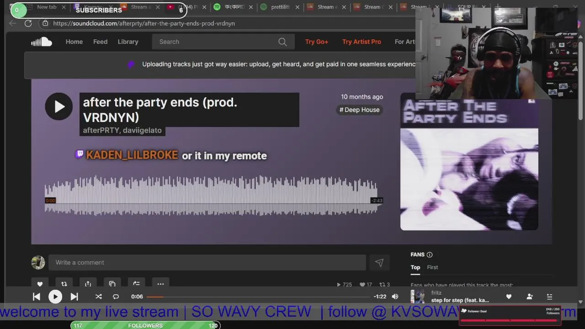Viewport: 585px width, 329px height.
Task: Click the 725 plays count
Action: click(x=344, y=285)
